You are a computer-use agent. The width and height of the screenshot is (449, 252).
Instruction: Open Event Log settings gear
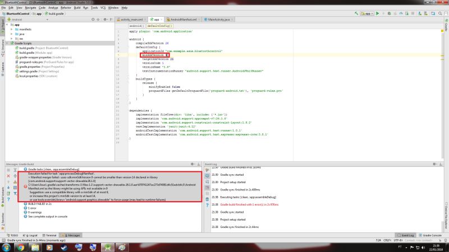(x=434, y=164)
